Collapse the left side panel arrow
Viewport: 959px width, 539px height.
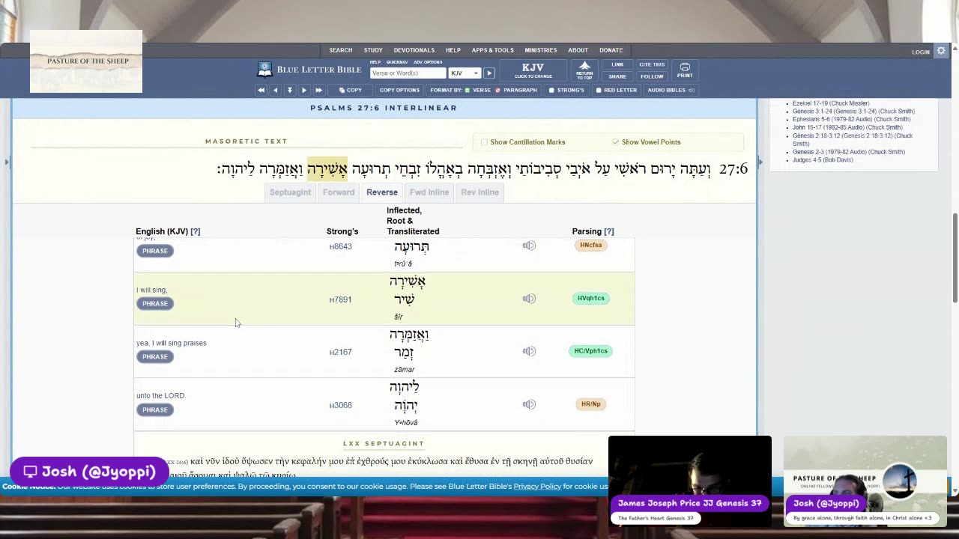7,162
